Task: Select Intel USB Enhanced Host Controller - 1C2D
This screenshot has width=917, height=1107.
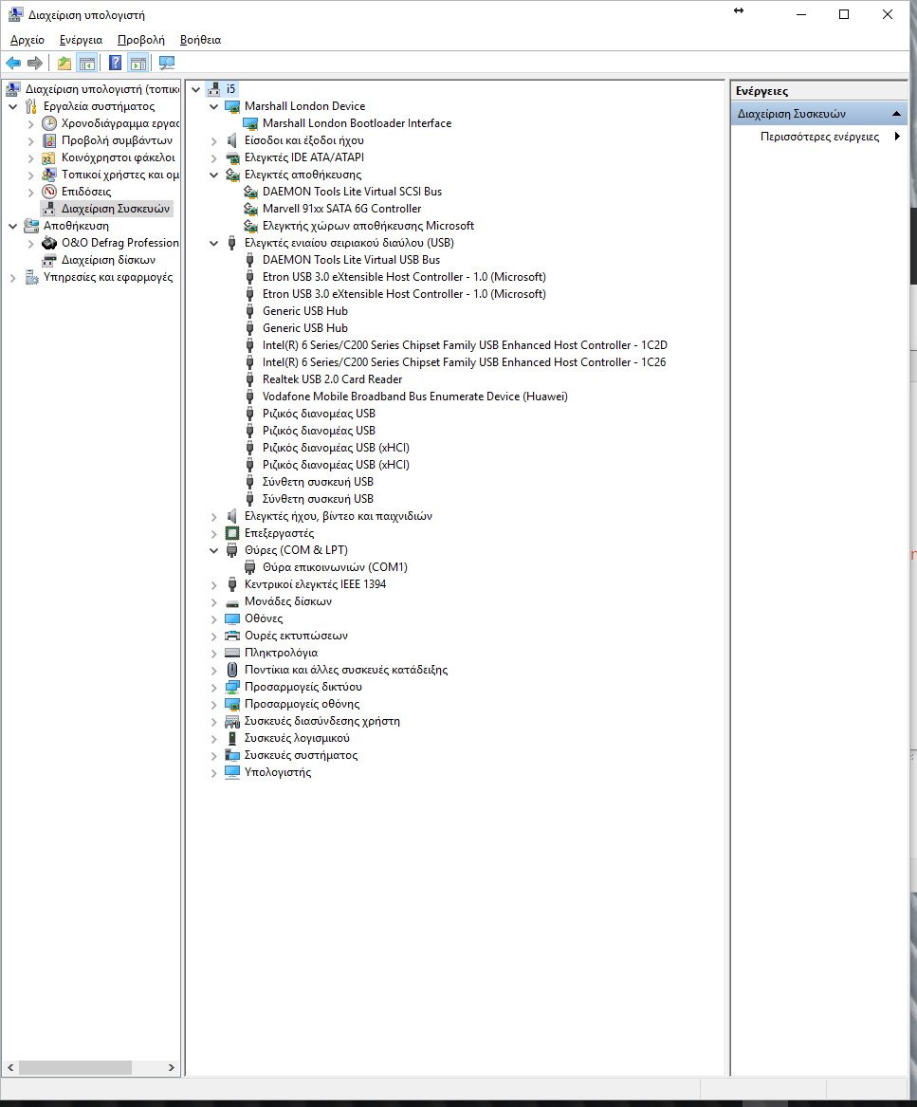Action: [465, 345]
